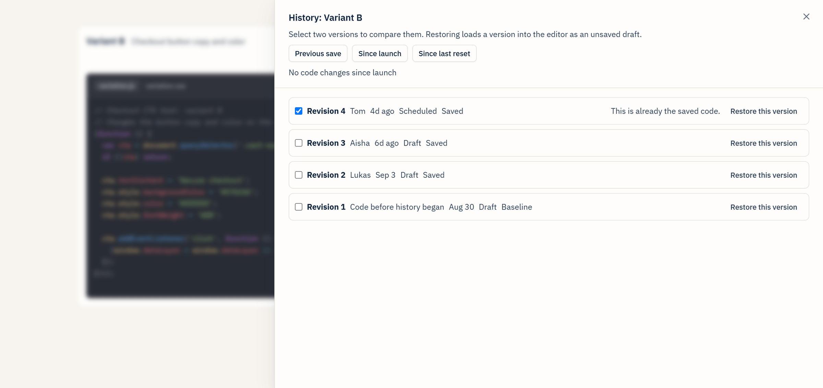Click author name 'Aisha'

[x=360, y=143]
